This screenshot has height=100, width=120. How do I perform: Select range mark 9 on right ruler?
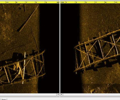tap(106, 3)
